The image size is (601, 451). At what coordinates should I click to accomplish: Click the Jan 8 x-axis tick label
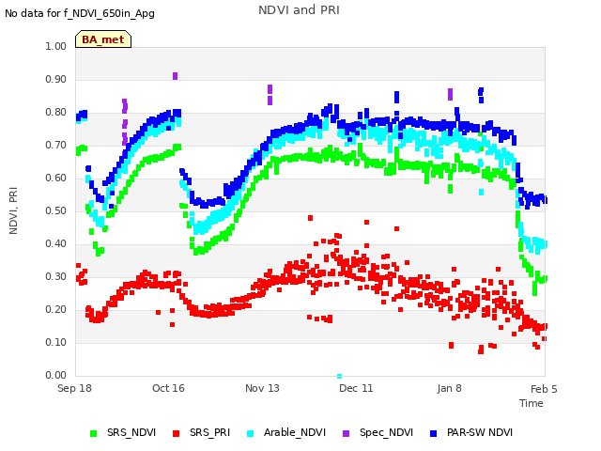449,388
